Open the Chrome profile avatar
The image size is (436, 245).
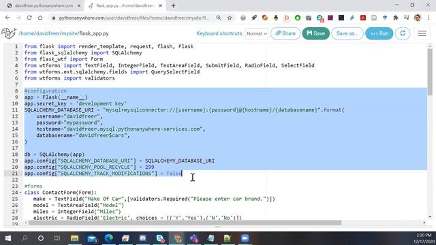point(418,18)
